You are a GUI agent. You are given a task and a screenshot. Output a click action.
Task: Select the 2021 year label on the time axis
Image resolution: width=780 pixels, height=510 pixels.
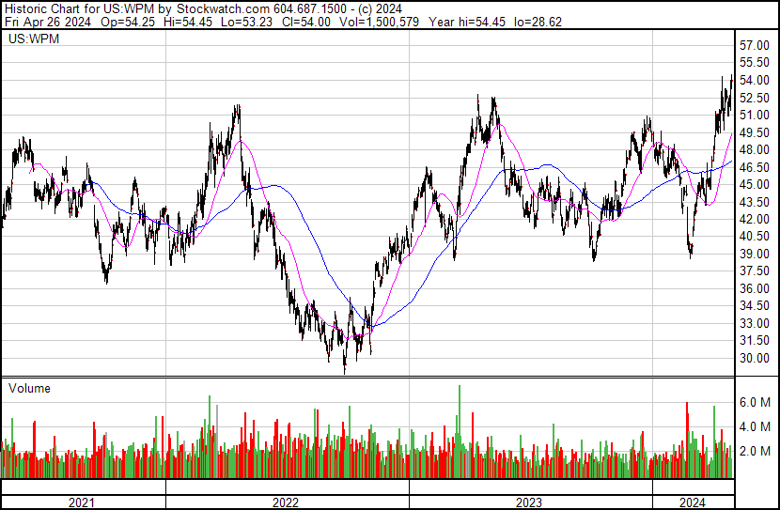coord(83,502)
